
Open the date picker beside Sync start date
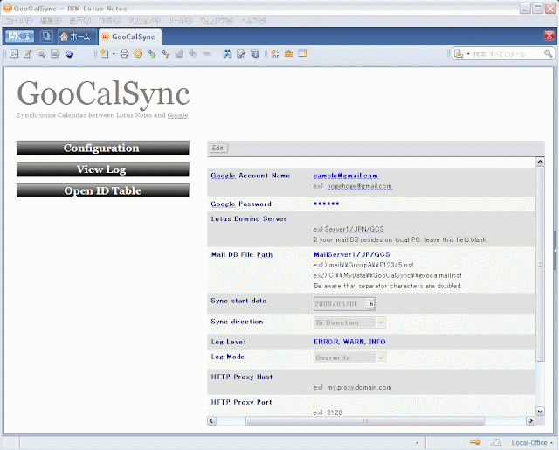(370, 304)
